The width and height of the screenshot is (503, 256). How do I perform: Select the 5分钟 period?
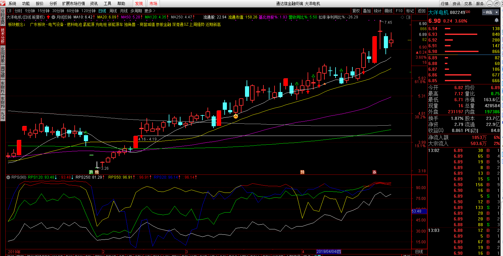(30, 11)
